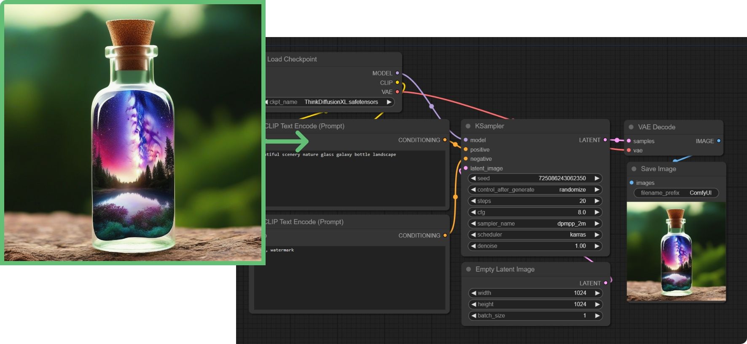The width and height of the screenshot is (747, 344).
Task: Click the IMAGE output port on VAE Decode
Action: coord(719,141)
